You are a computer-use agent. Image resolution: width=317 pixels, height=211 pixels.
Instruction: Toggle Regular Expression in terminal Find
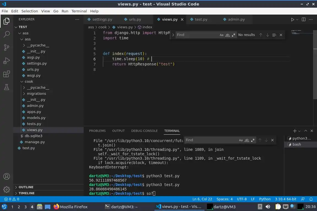tap(253, 140)
